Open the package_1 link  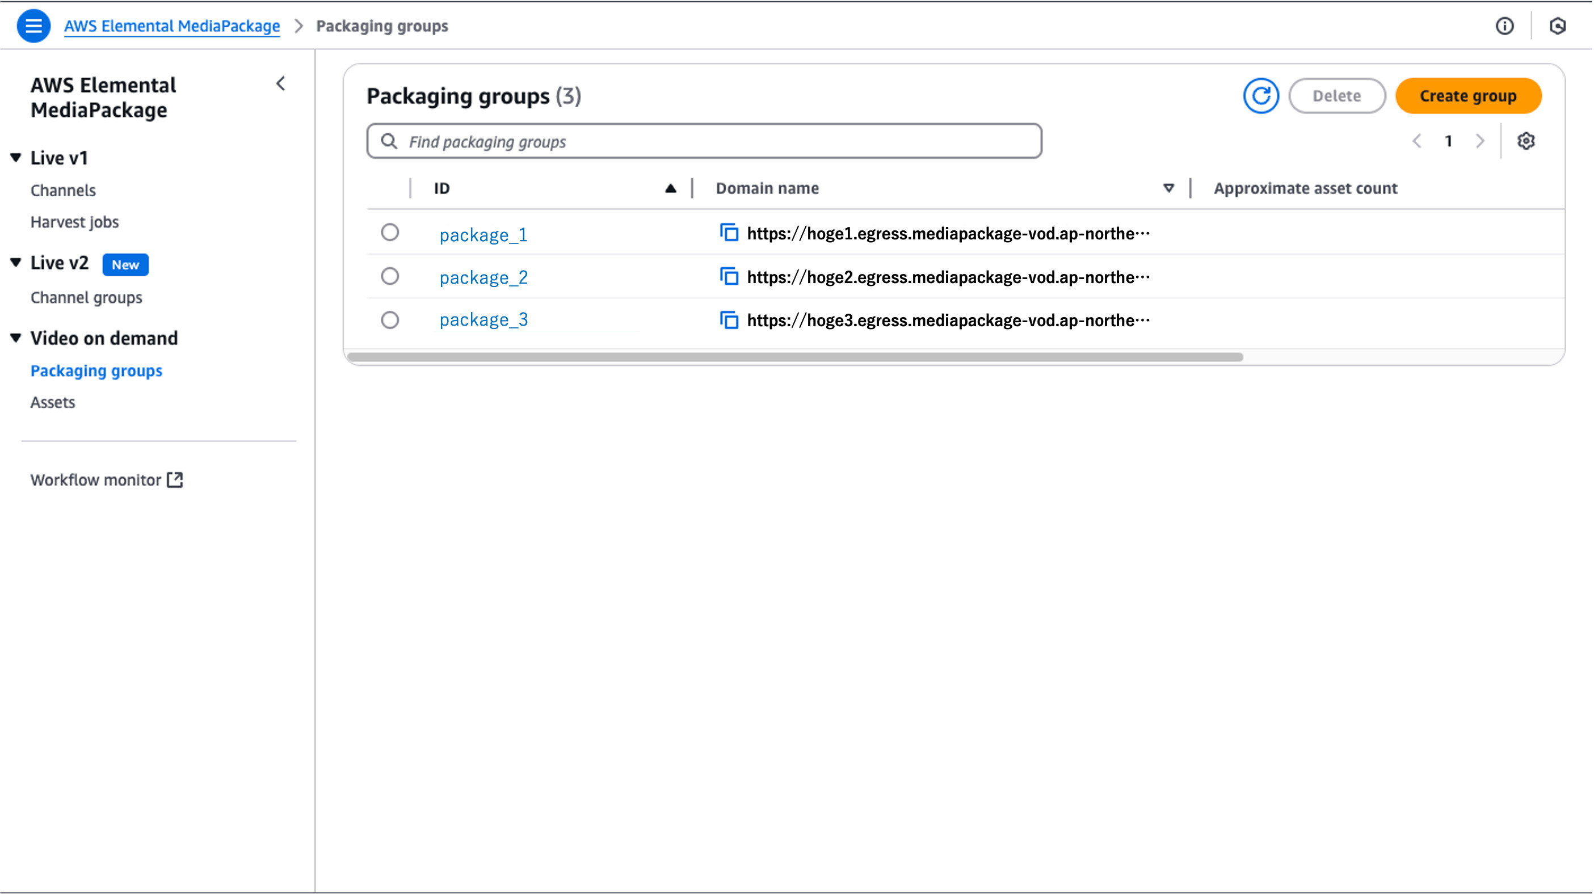point(483,234)
